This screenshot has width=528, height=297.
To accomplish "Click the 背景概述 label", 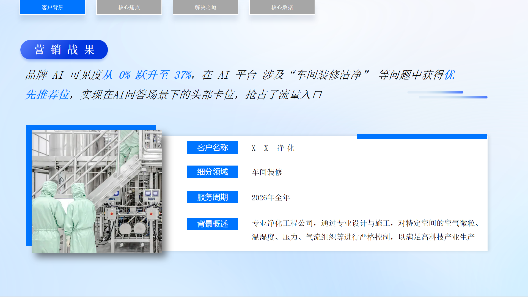I will coord(213,224).
